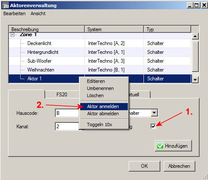Switch to the FS20 tab
The width and height of the screenshot is (208, 180).
tap(62, 95)
